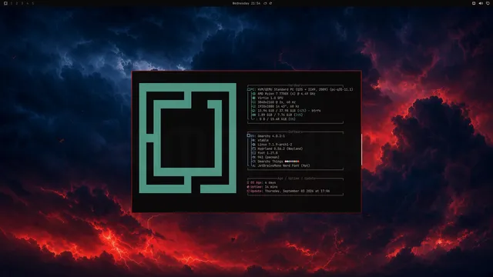The height and width of the screenshot is (277, 493).
Task: Click the window icon beside Hyprland line
Action: (253, 149)
